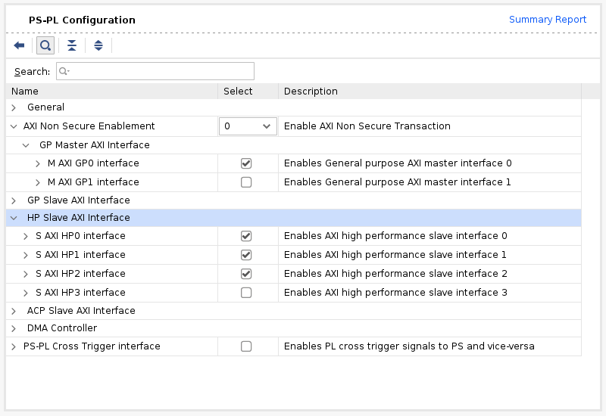Click 'Enables AXI high performance slave interface 3' text
The width and height of the screenshot is (606, 416).
[395, 292]
